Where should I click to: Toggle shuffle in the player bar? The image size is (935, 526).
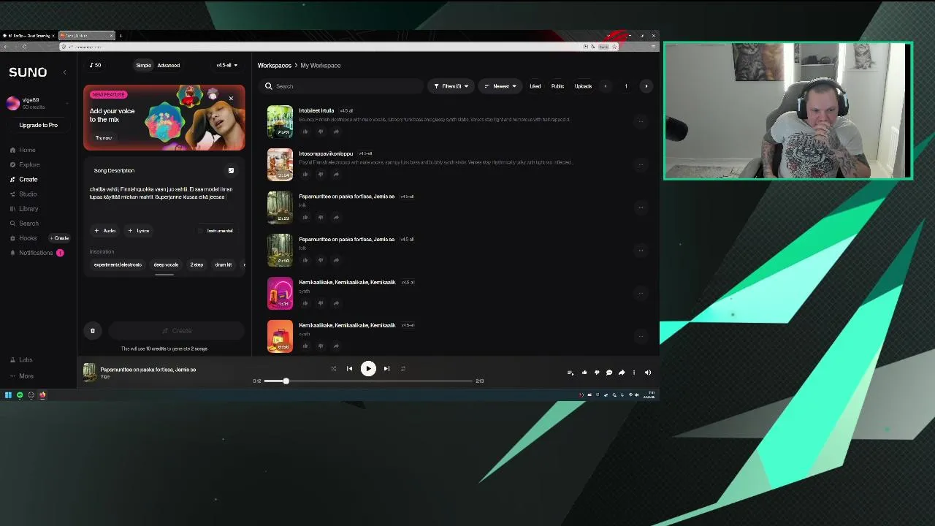point(333,368)
